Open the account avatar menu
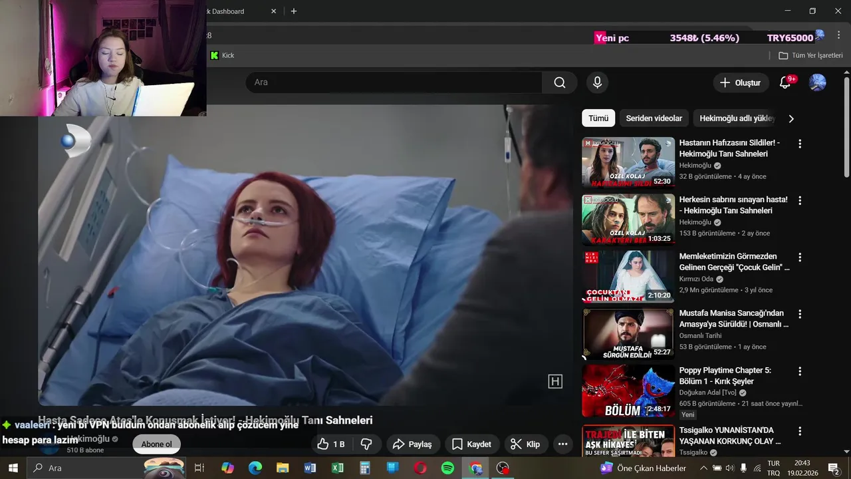This screenshot has height=479, width=851. pyautogui.click(x=817, y=82)
